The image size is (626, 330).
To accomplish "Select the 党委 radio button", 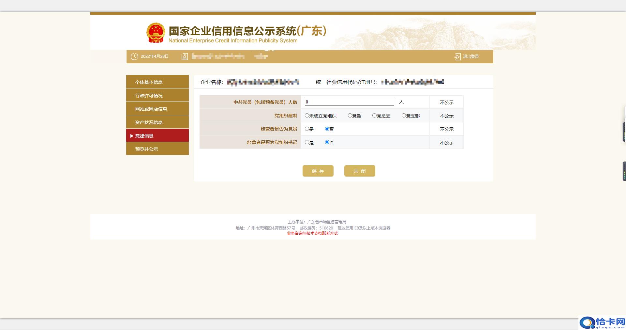I will coord(350,116).
